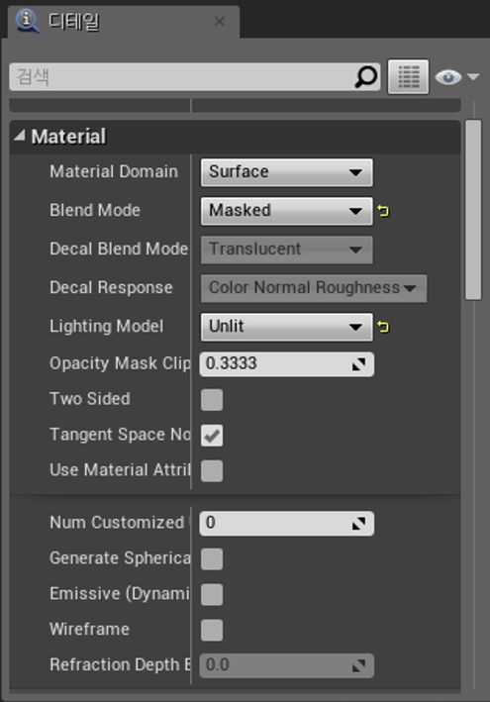Click spinner arrow in Num Customized field

click(x=359, y=524)
